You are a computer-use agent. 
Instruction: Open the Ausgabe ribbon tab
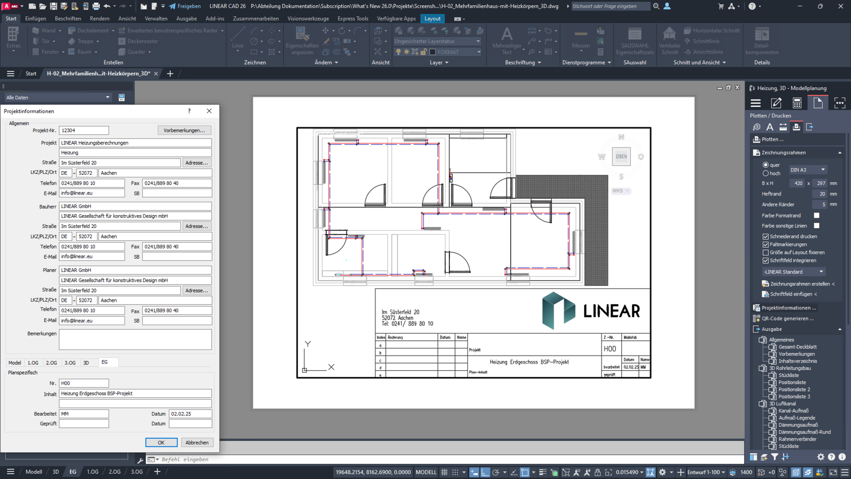click(x=186, y=19)
